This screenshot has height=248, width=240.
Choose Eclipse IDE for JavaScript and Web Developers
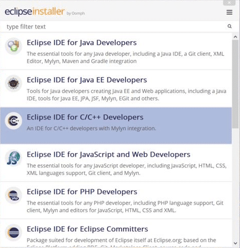point(108,155)
